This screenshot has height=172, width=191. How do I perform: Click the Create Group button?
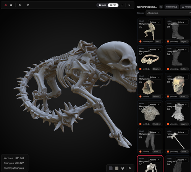172,7
